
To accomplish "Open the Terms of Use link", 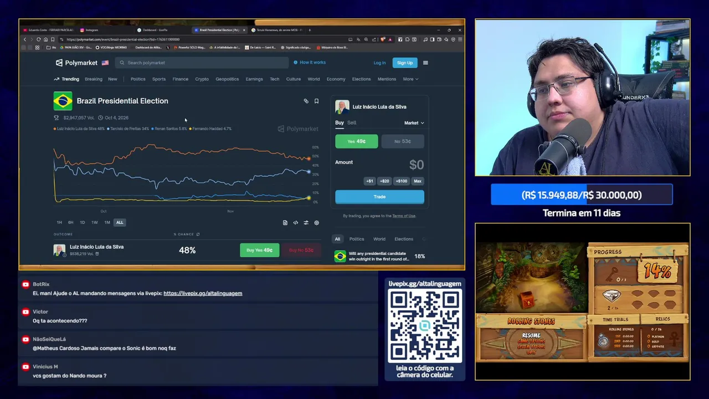I will pyautogui.click(x=404, y=216).
